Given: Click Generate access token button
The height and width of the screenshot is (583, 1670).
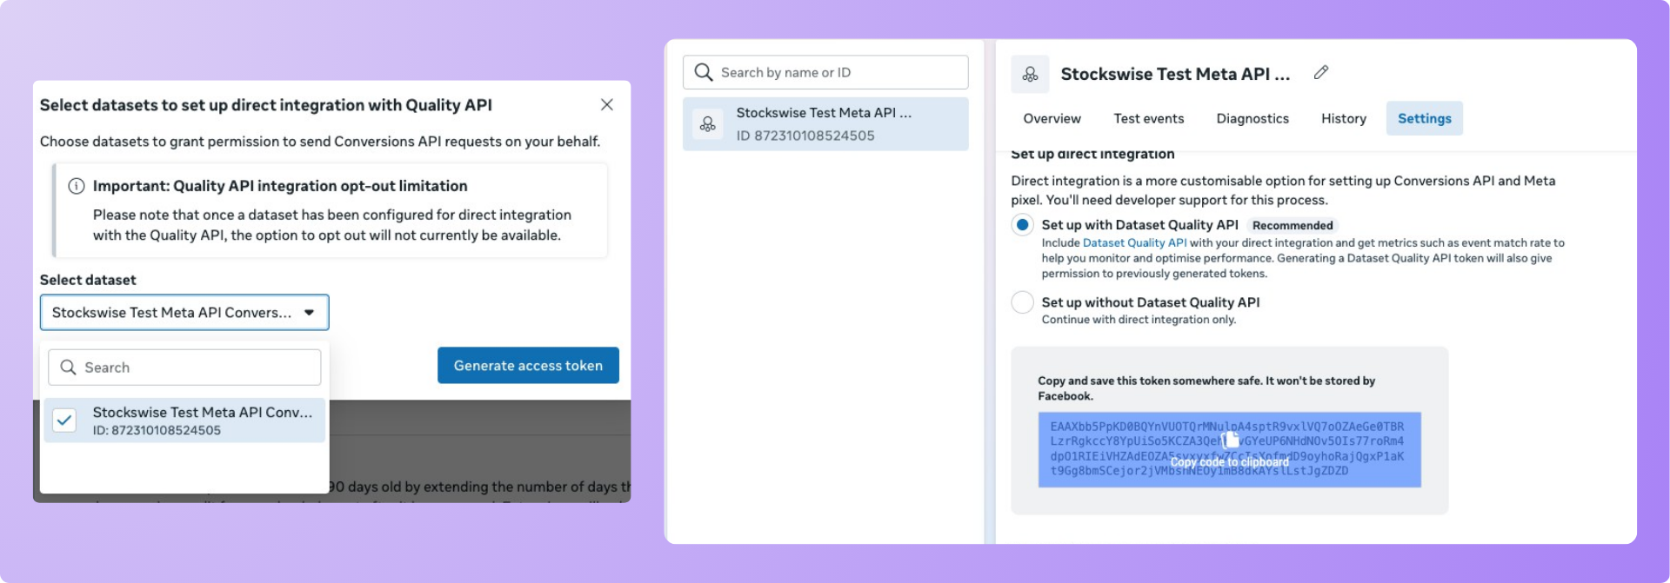Looking at the screenshot, I should (x=528, y=366).
